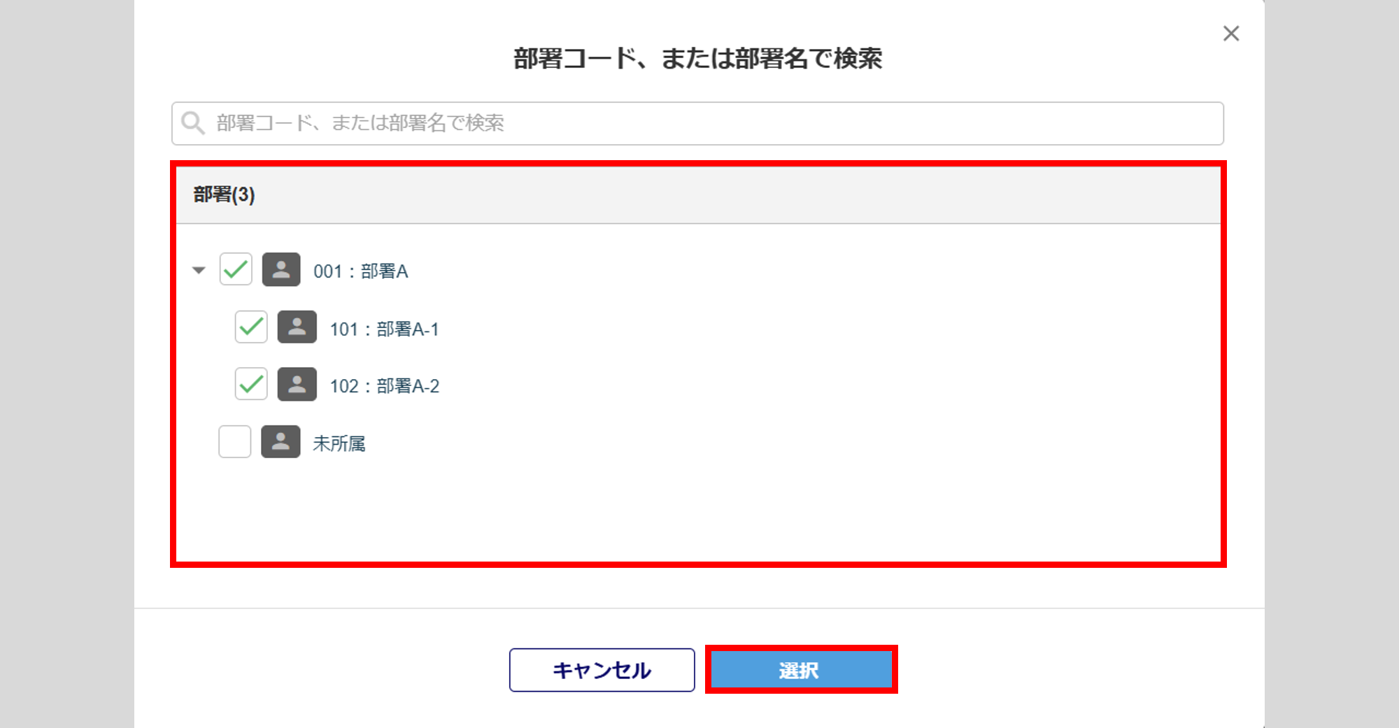
Task: Click the avatar icon for 001:部署A
Action: [x=281, y=270]
